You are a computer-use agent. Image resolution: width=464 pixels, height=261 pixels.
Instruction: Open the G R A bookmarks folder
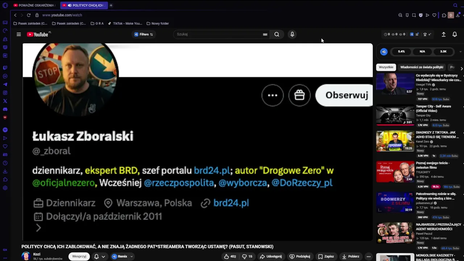(x=97, y=24)
